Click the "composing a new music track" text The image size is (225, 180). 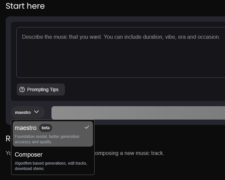[x=129, y=153]
